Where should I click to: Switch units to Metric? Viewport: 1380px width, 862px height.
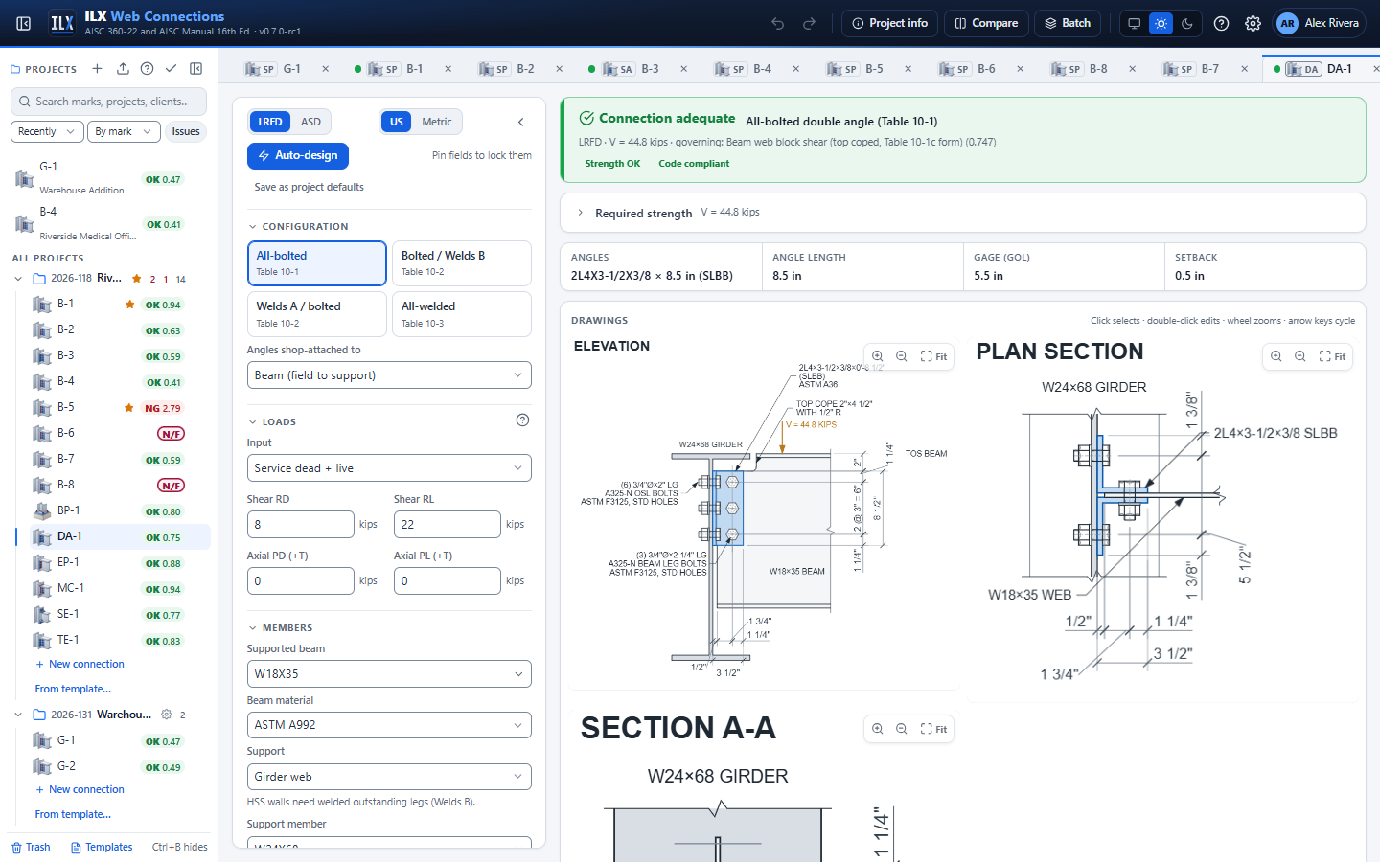(437, 122)
